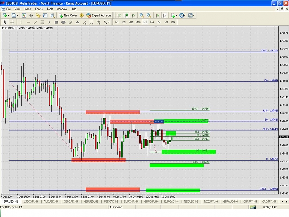289x217 pixels.
Task: Select the Vertical Line tool
Action: coord(21,22)
